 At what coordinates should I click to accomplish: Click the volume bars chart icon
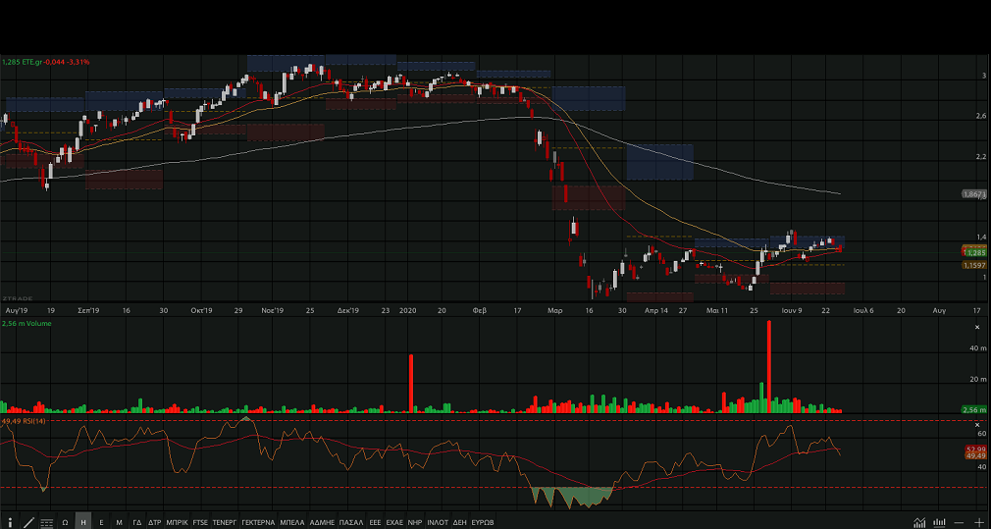939,522
